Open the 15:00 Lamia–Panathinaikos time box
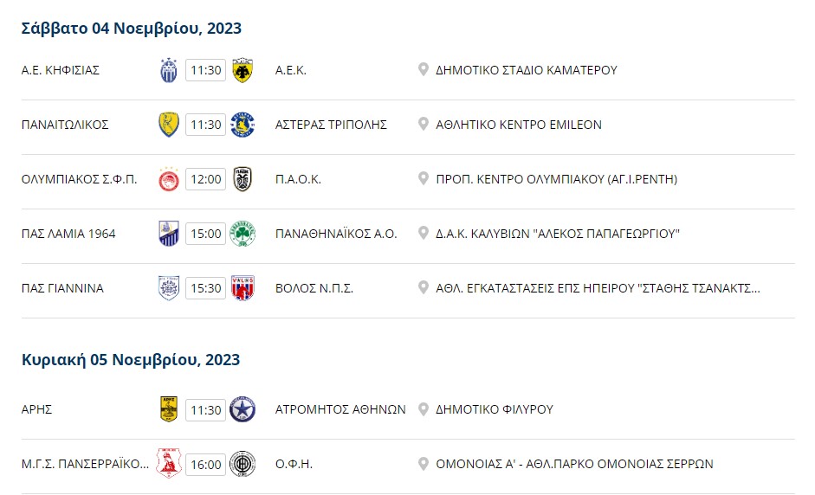 [x=206, y=234]
